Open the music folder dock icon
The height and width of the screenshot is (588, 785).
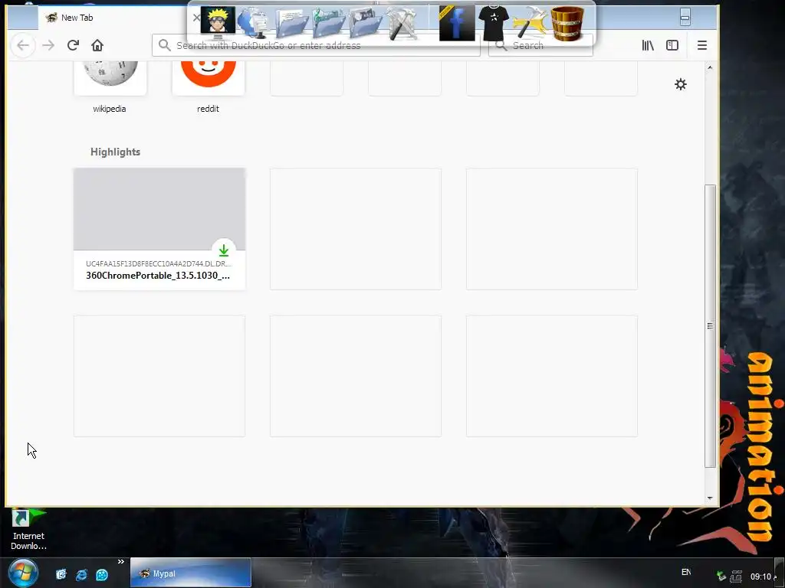point(328,23)
